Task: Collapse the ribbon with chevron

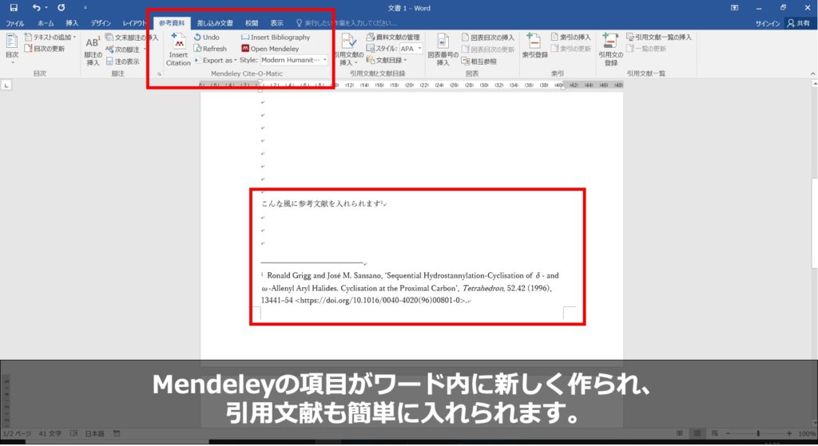Action: 812,74
